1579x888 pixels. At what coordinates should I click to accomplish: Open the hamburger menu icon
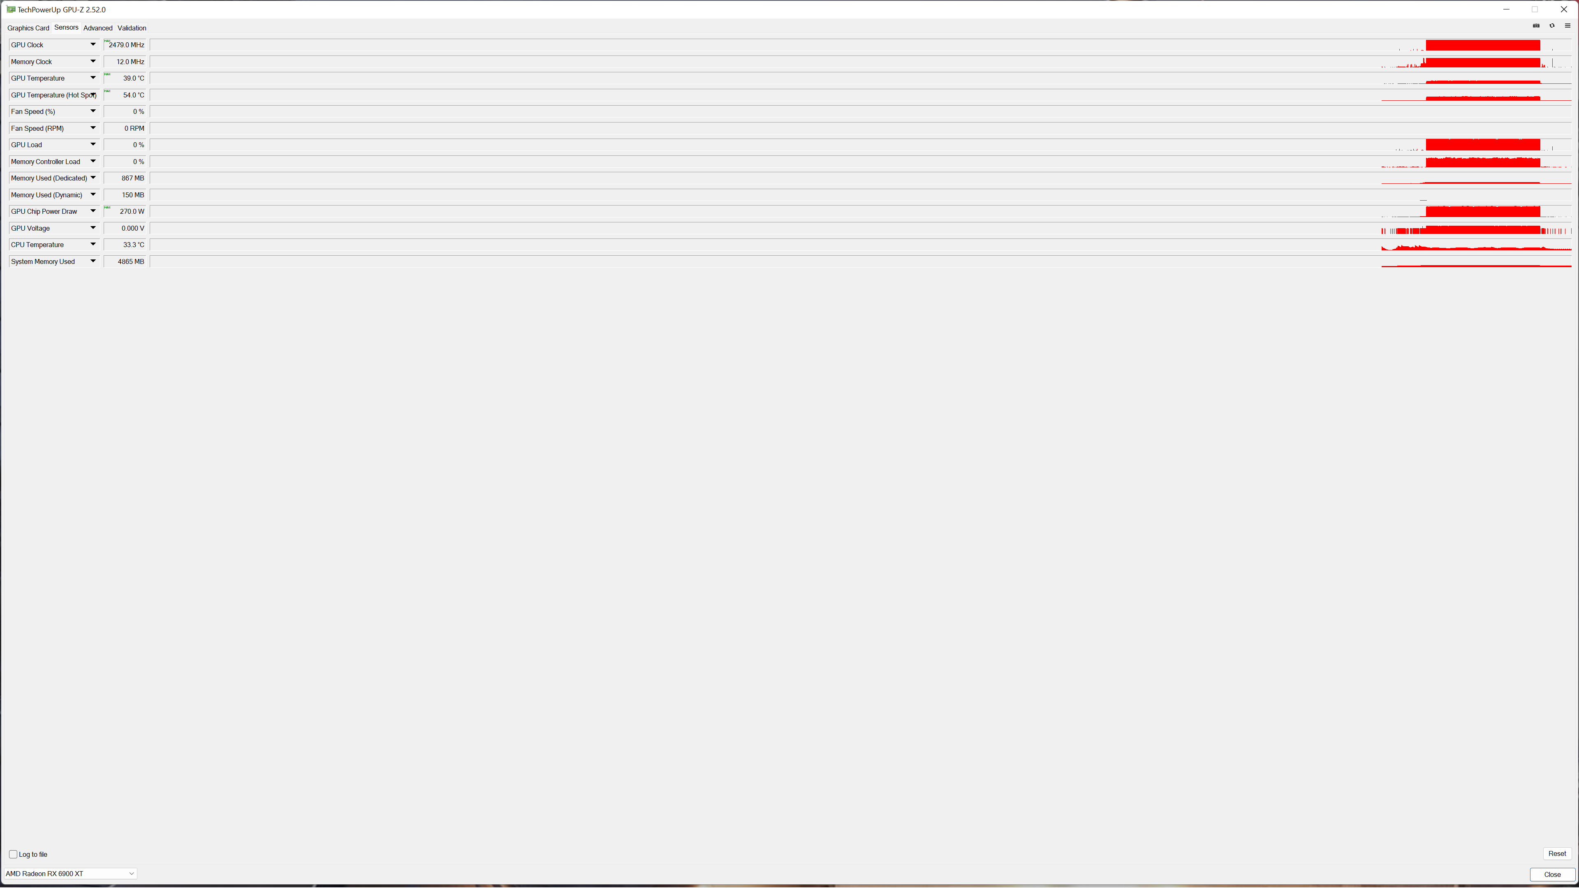pos(1567,26)
